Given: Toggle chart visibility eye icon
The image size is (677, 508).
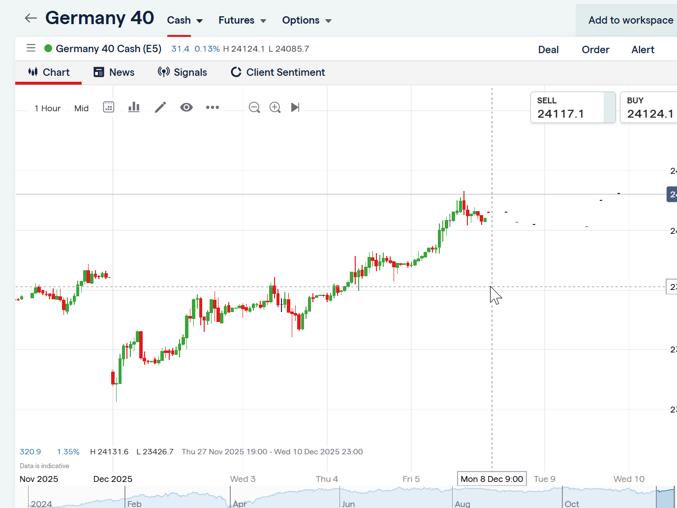Looking at the screenshot, I should tap(186, 107).
